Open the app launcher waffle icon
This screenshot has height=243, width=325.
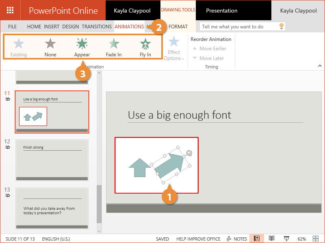(x=10, y=10)
